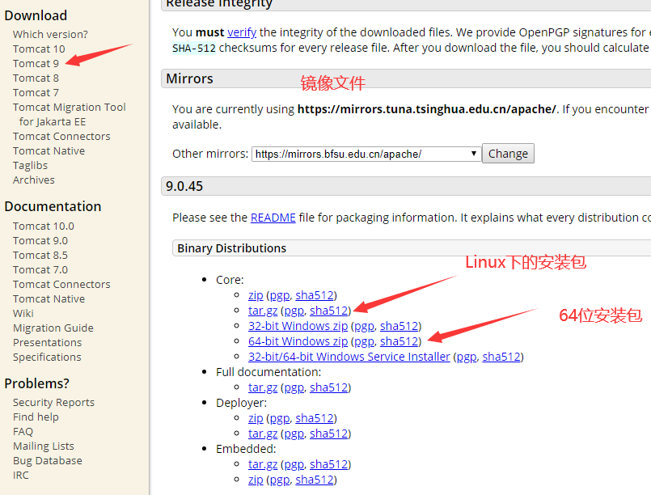651x495 pixels.
Task: Open Tomcat Connectors under Documentation
Action: pyautogui.click(x=61, y=284)
